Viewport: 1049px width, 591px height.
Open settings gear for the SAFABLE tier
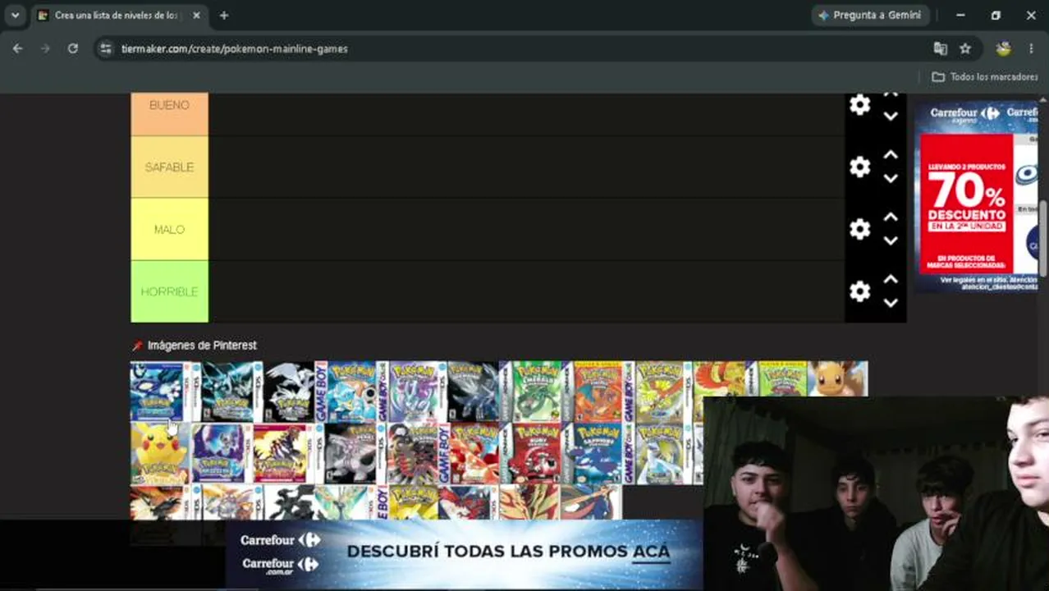(859, 167)
